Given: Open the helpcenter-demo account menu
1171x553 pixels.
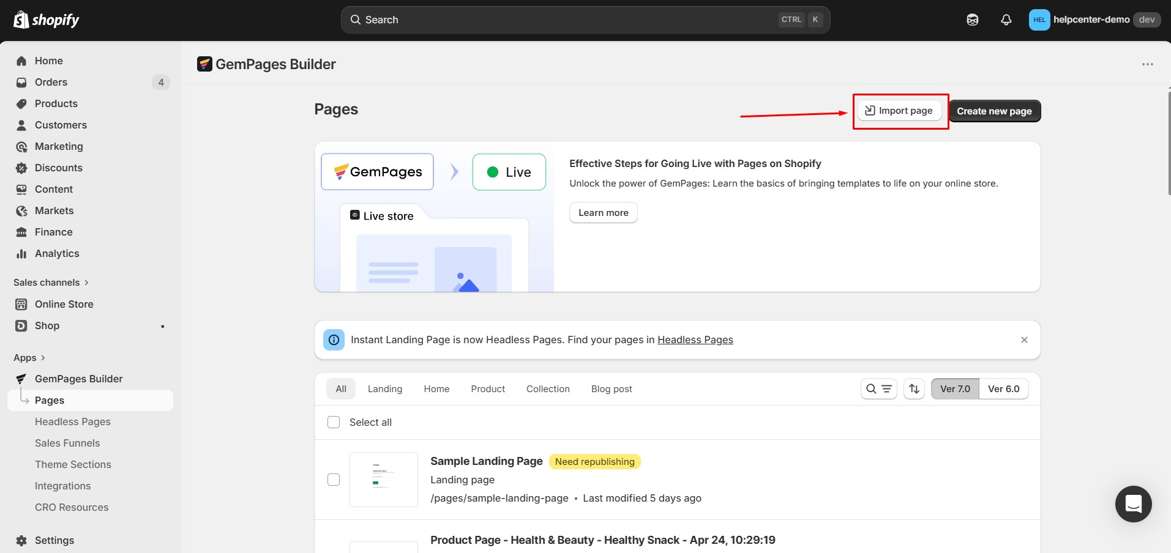Looking at the screenshot, I should 1094,20.
